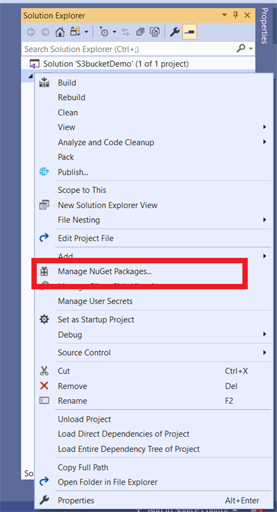Choose Manage User Secrets

coord(95,301)
